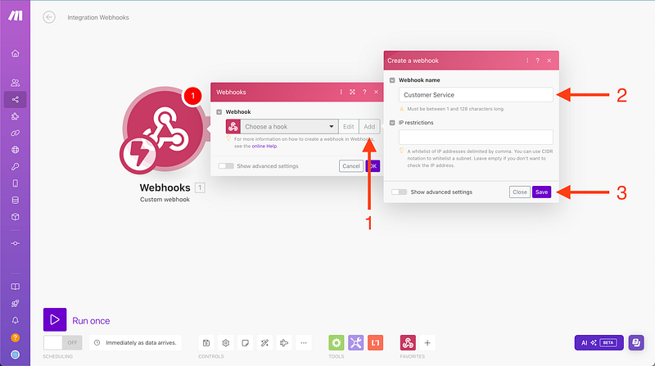Click the Run once play button
This screenshot has width=655, height=366.
coord(55,320)
